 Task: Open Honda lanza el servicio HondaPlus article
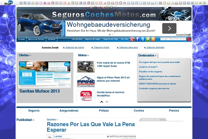111,94
